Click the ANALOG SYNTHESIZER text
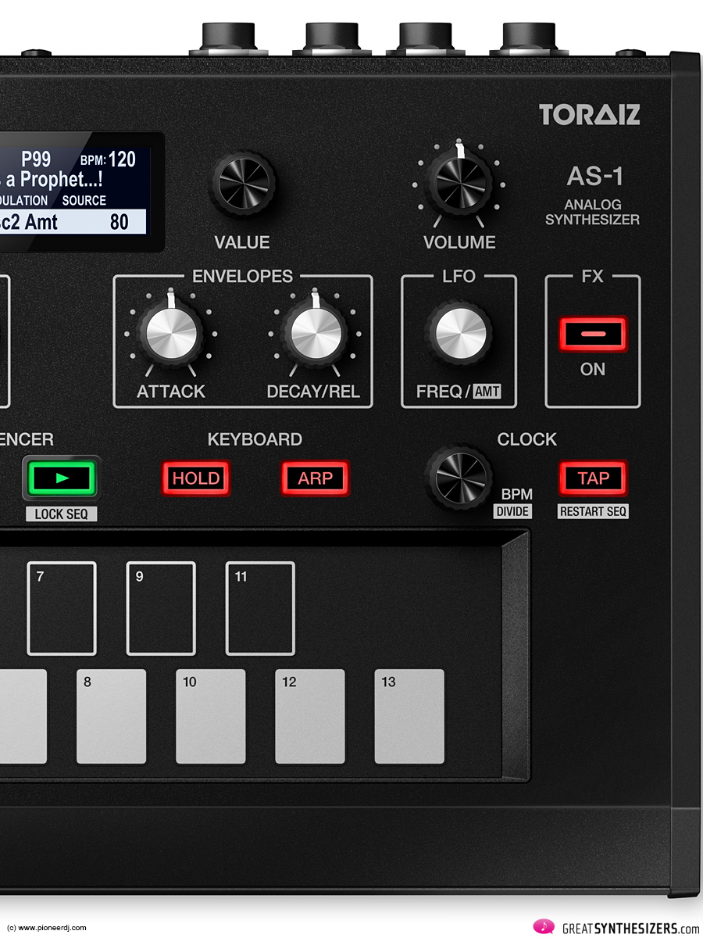 (592, 213)
